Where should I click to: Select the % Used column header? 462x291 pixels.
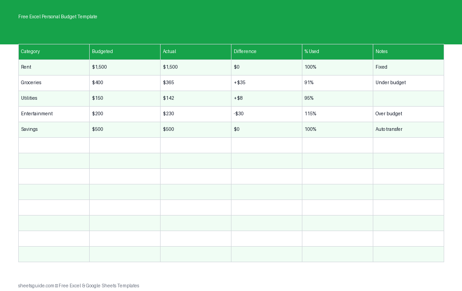tap(338, 52)
